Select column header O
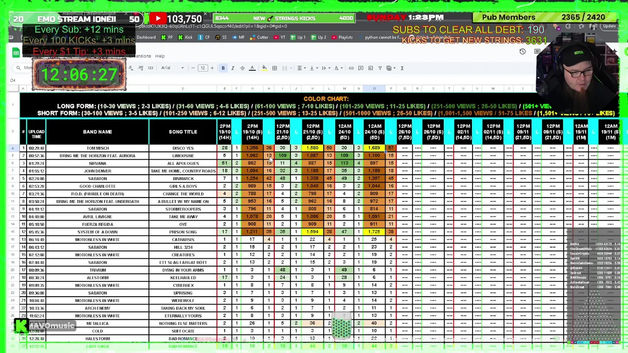The height and width of the screenshot is (353, 628). [374, 89]
